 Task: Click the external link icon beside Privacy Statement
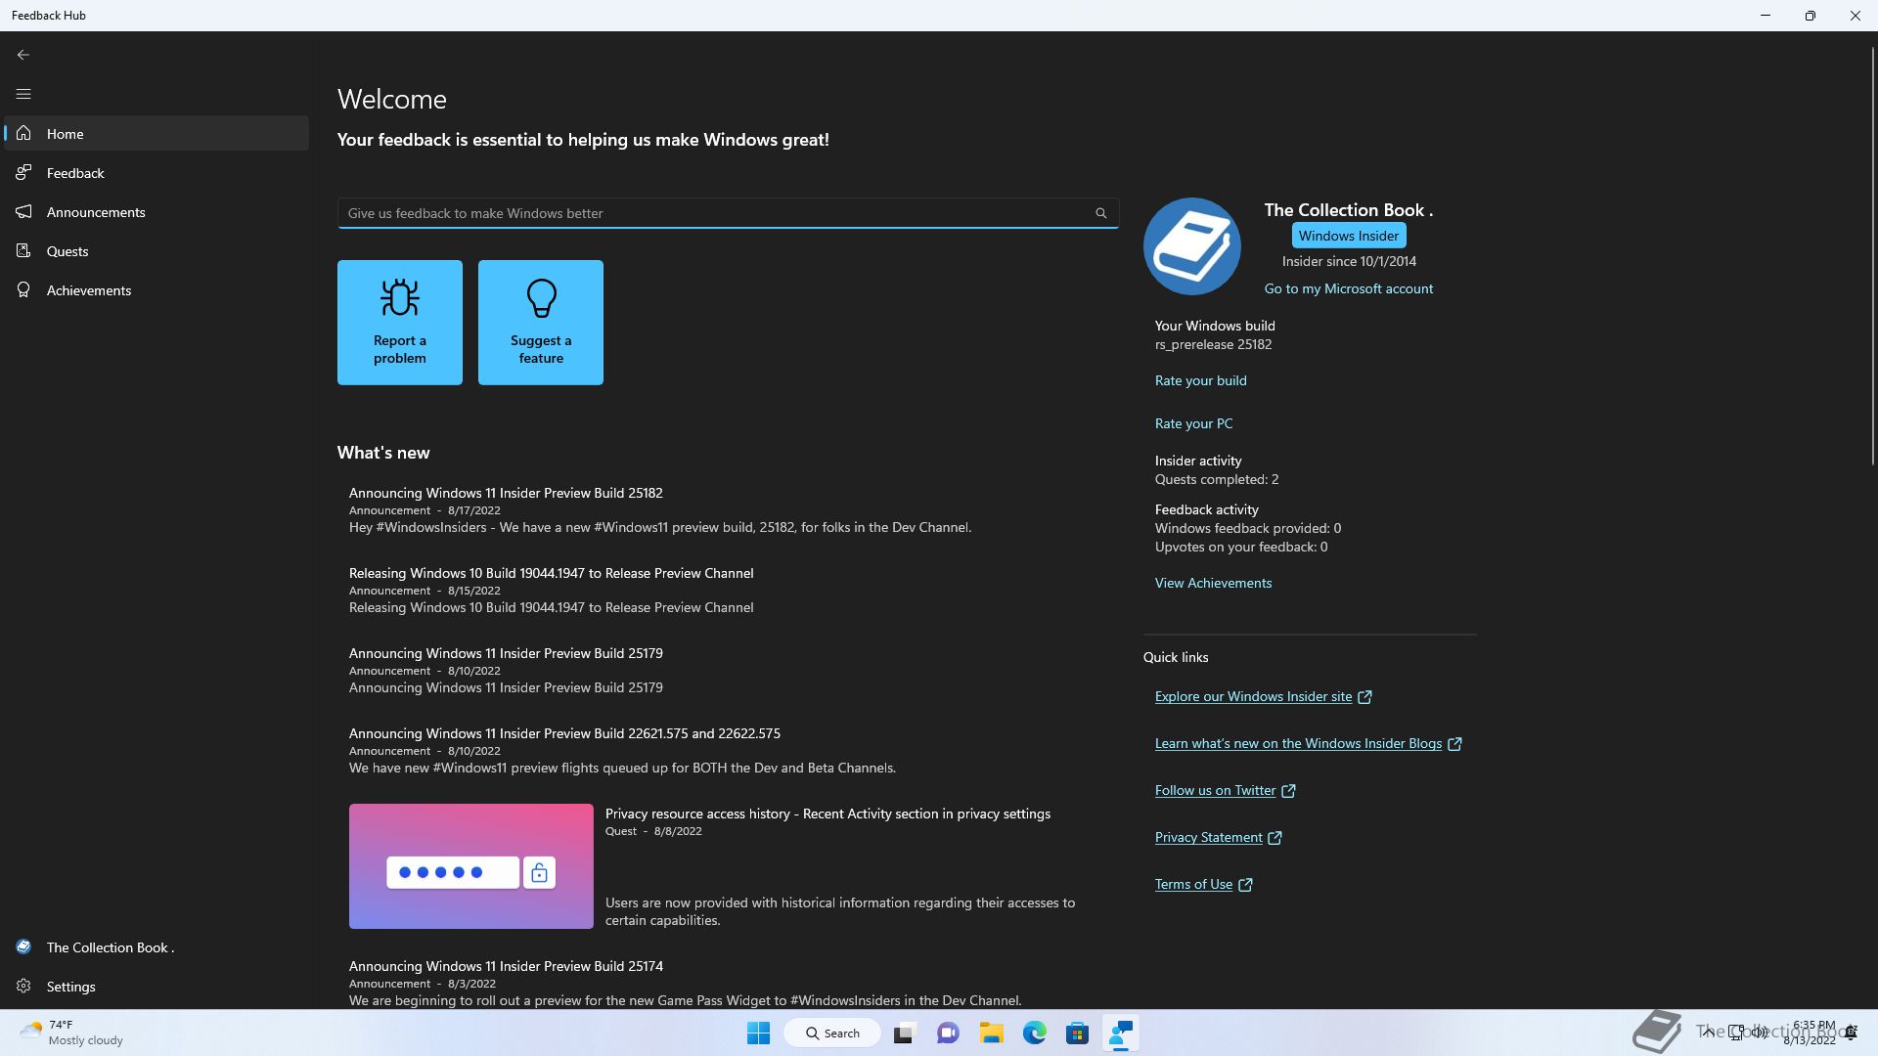[1274, 838]
